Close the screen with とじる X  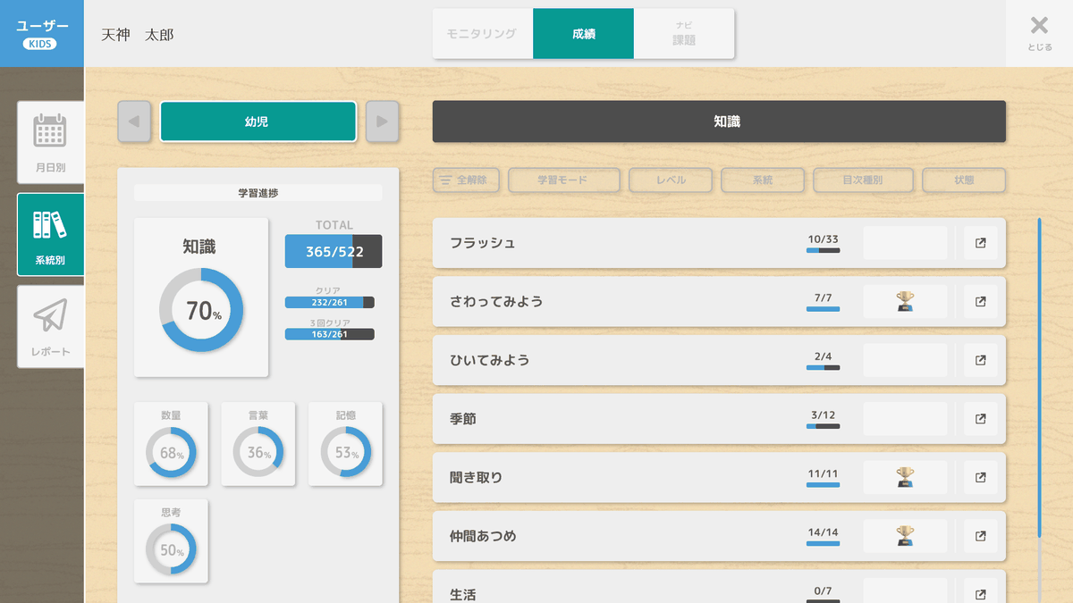coord(1039,33)
